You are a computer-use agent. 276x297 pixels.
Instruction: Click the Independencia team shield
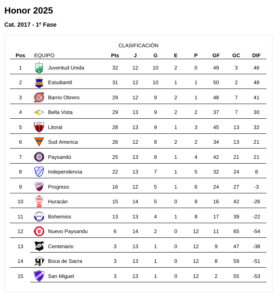tap(39, 172)
